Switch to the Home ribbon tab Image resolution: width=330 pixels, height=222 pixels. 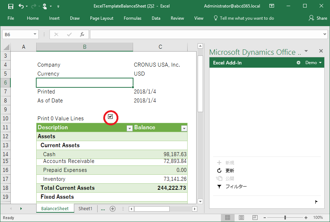(x=33, y=18)
